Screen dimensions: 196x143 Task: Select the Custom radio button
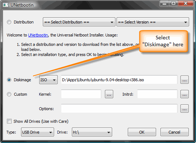click(x=9, y=94)
